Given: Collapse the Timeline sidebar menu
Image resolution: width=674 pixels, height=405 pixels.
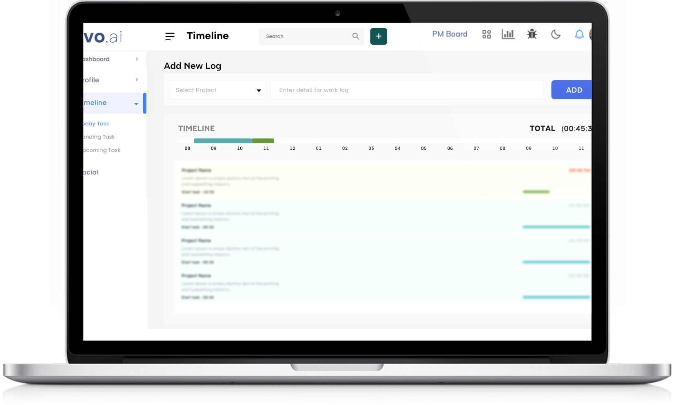Looking at the screenshot, I should coord(136,104).
